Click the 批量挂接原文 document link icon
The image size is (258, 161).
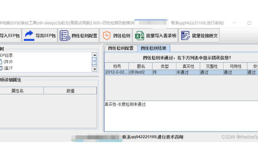point(185,35)
